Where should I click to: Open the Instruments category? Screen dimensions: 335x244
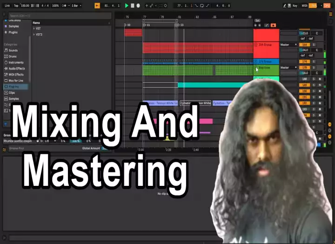(16, 62)
